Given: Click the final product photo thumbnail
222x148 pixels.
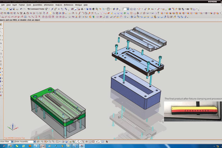Looking at the screenshot, I should (193, 111).
